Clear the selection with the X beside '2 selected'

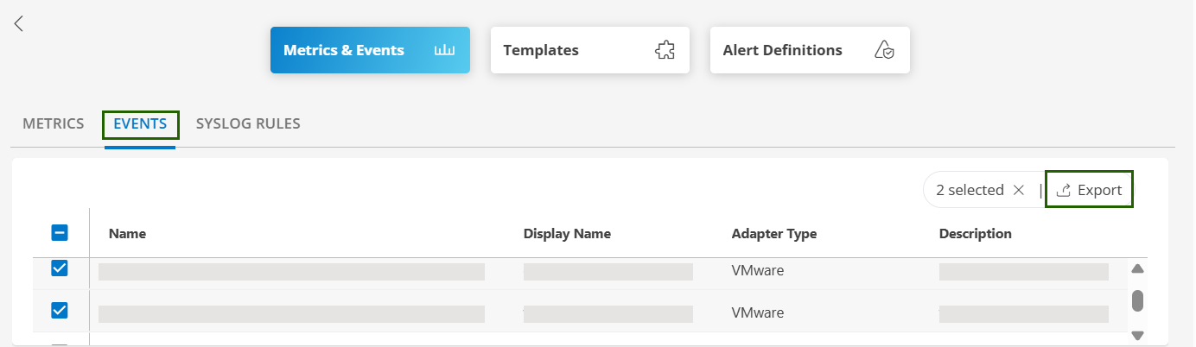point(1019,190)
